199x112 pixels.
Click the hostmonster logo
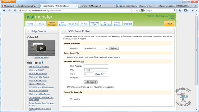39,17
